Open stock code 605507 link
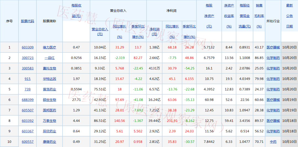Screen dimensions: 298x147 (x=28, y=110)
